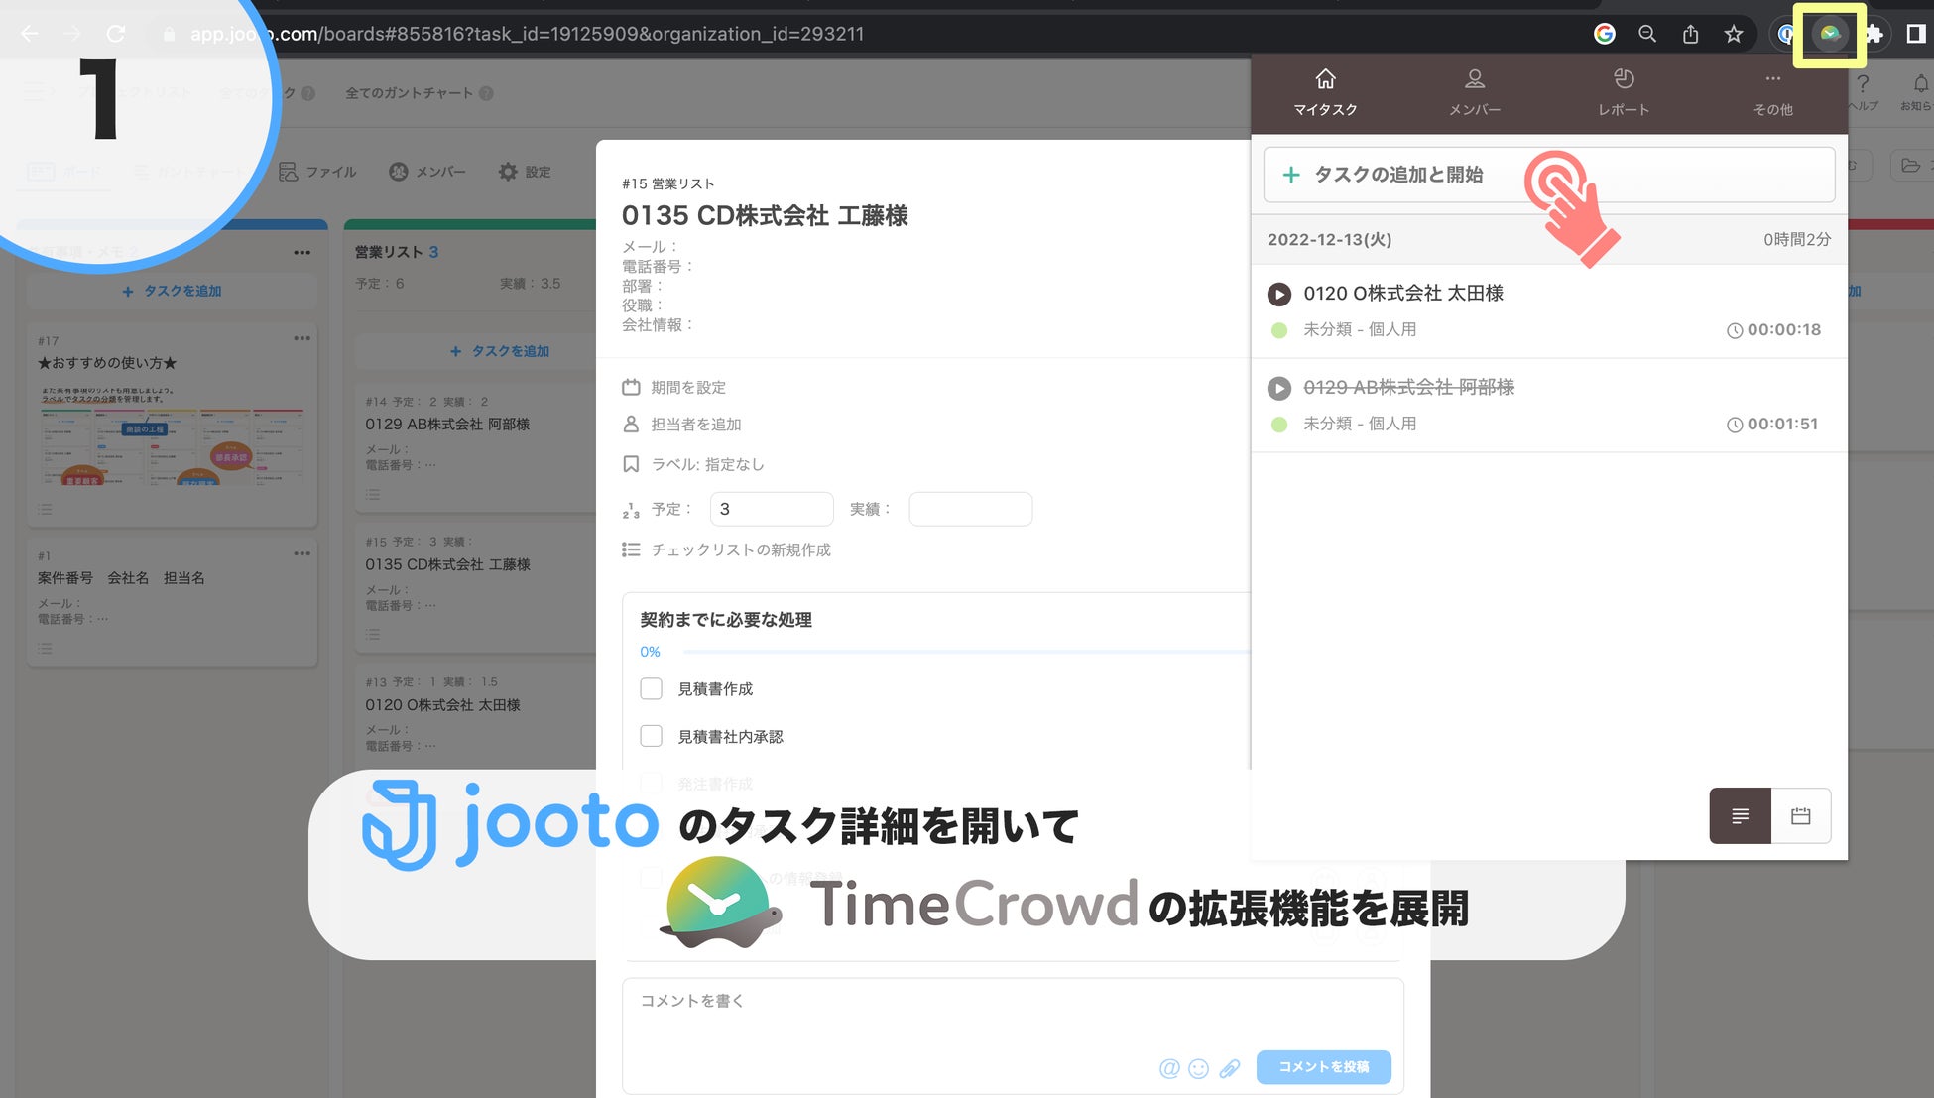Open the その他 menu in TimeCrowd popup
The height and width of the screenshot is (1098, 1934).
[x=1772, y=91]
